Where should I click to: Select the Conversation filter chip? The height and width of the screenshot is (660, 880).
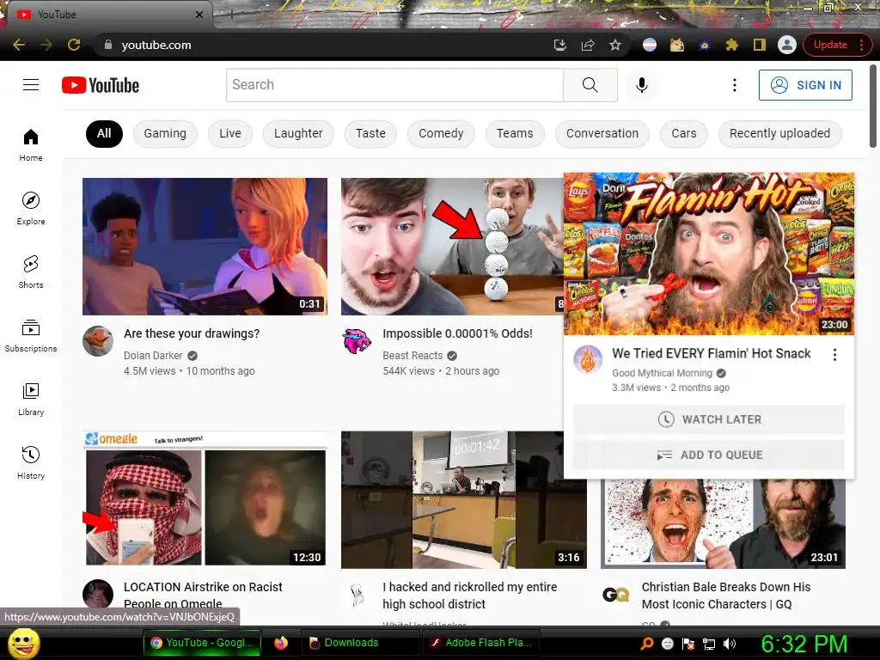click(602, 133)
